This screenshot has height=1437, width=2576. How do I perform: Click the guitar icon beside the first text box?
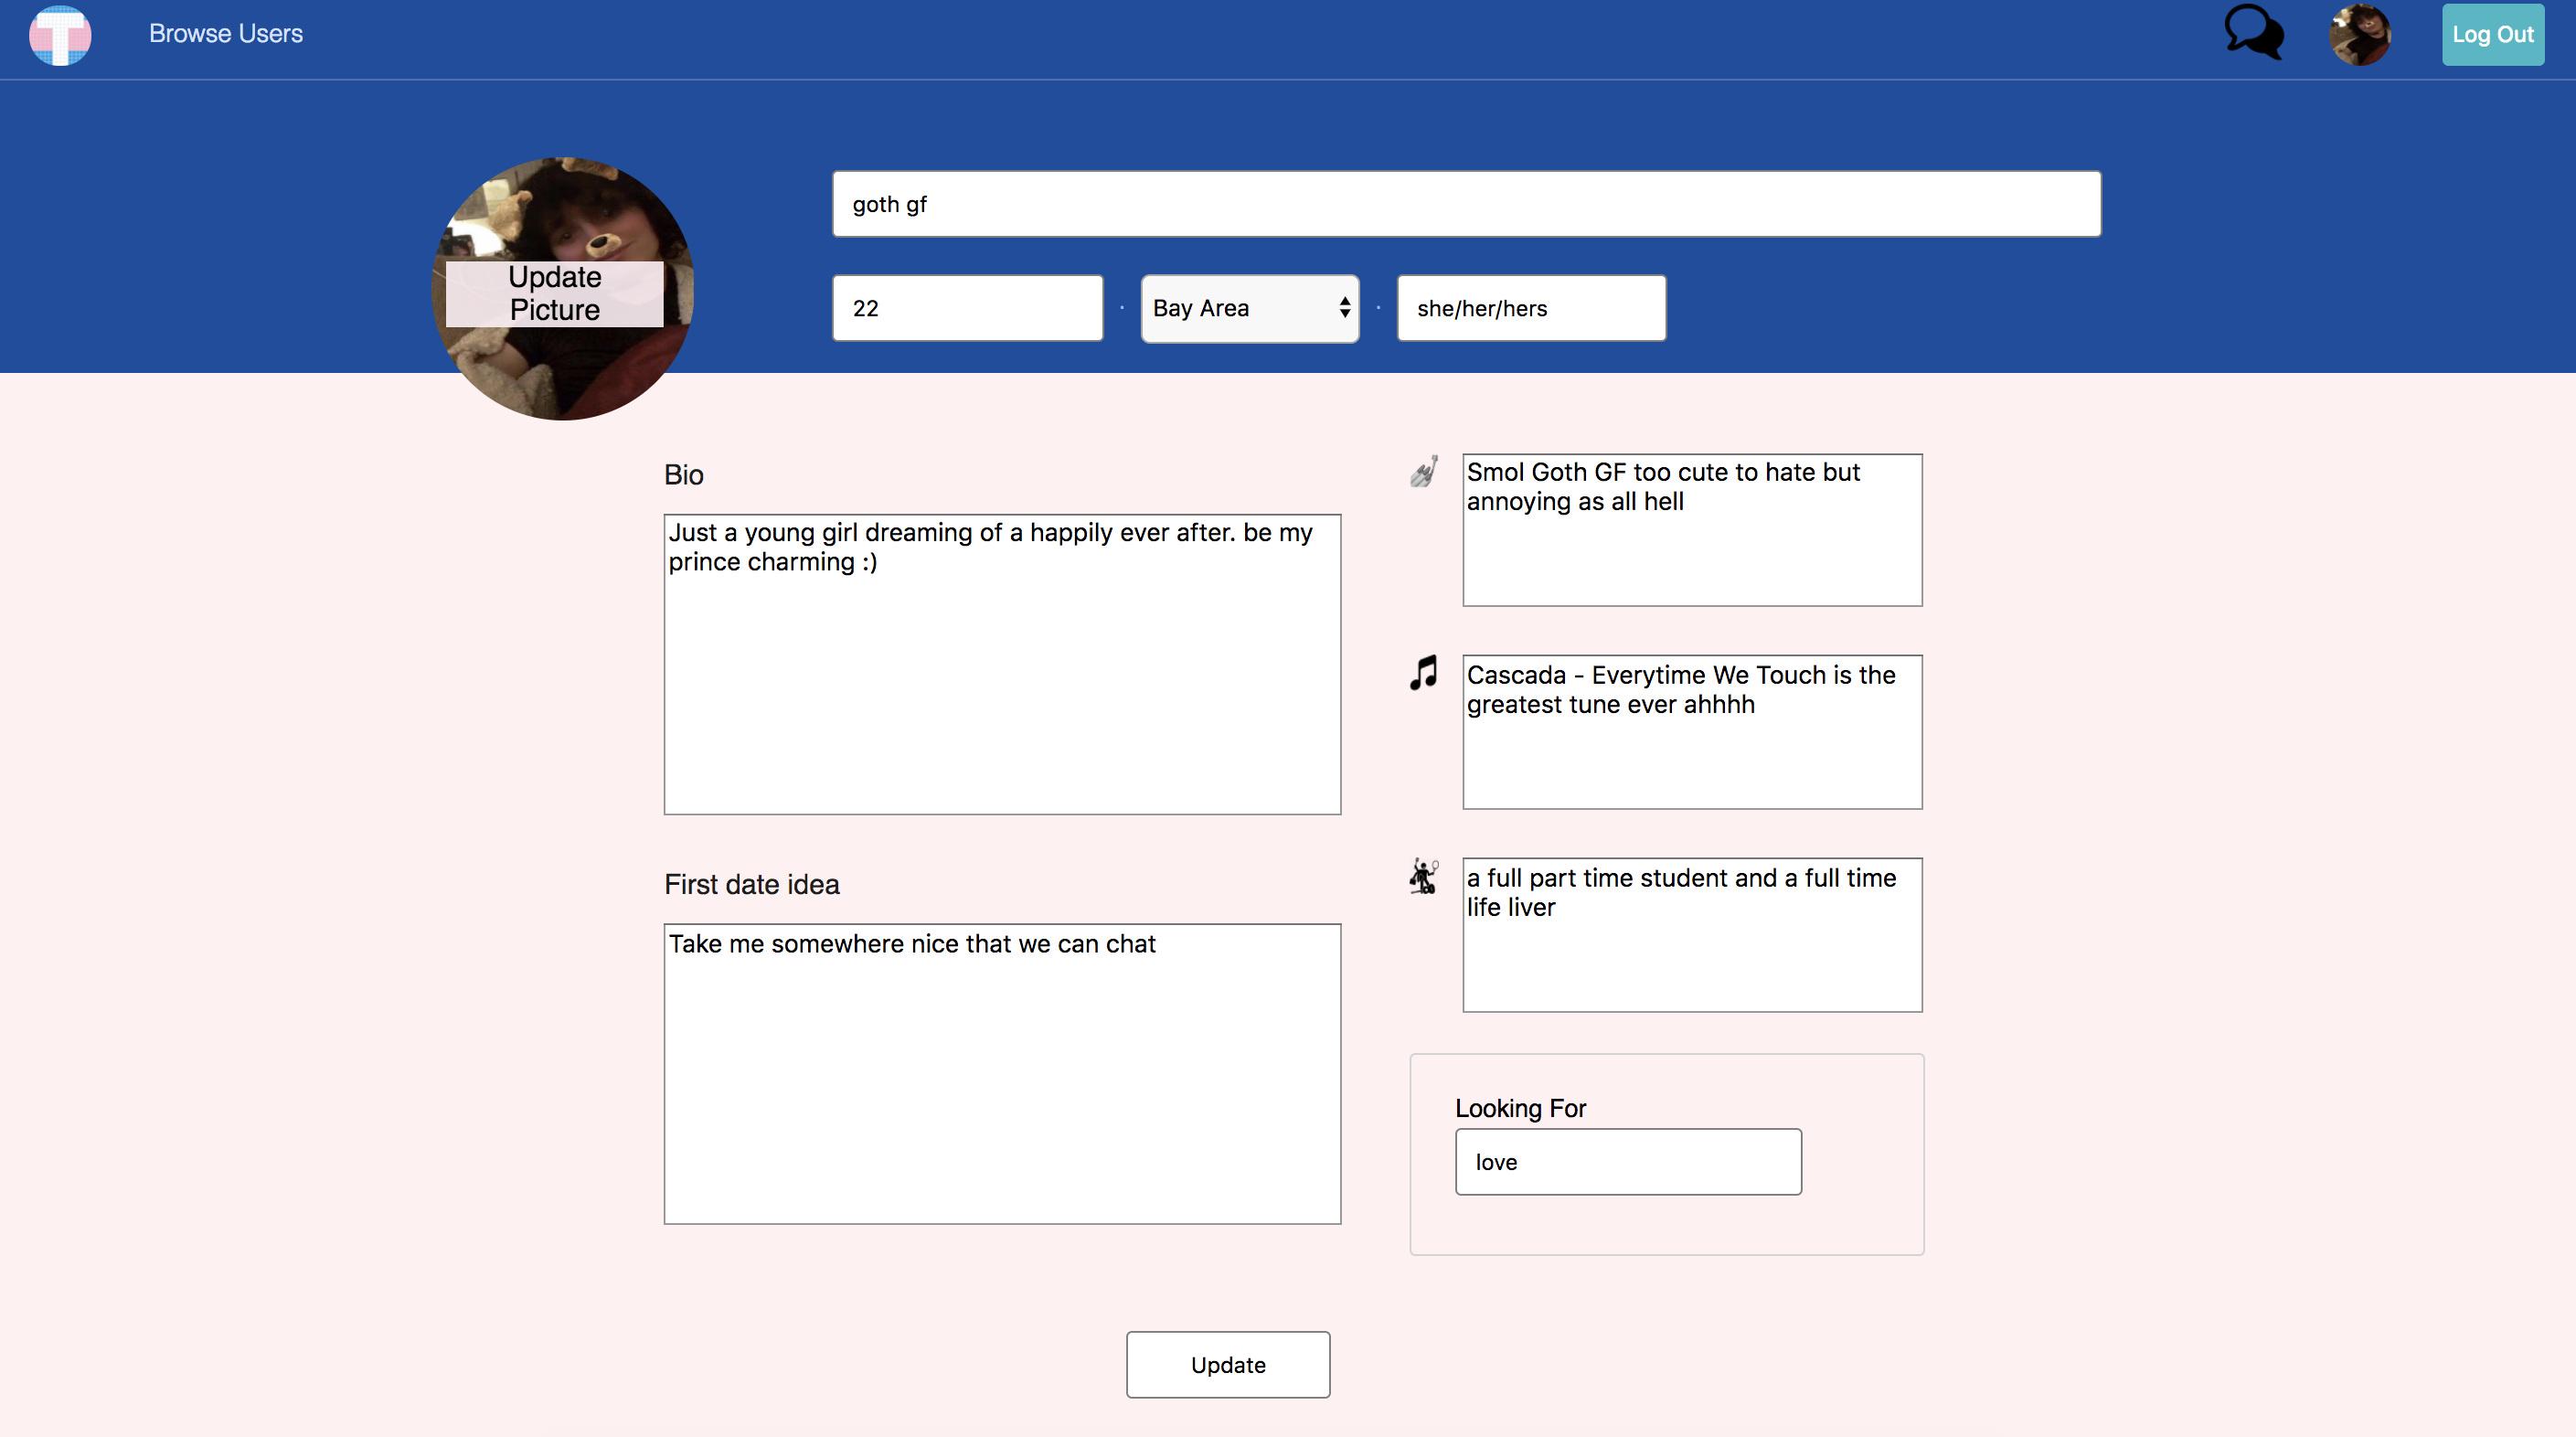[1424, 471]
